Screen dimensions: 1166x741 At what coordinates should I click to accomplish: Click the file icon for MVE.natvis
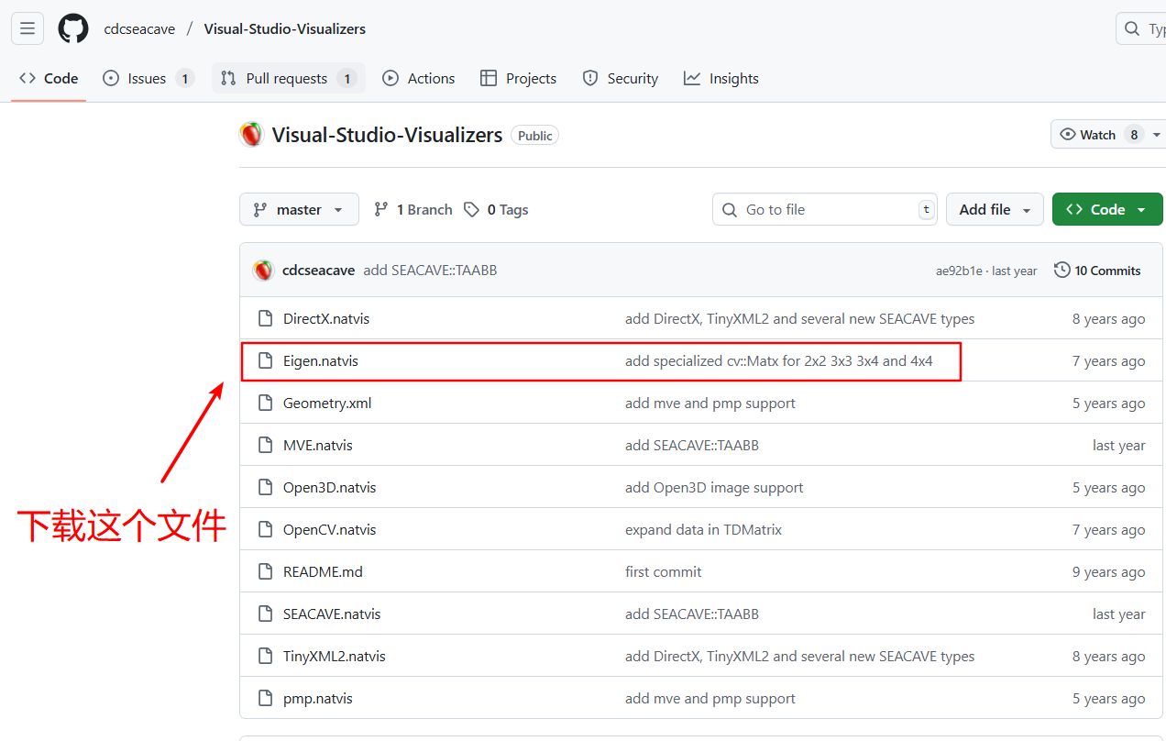click(x=266, y=446)
